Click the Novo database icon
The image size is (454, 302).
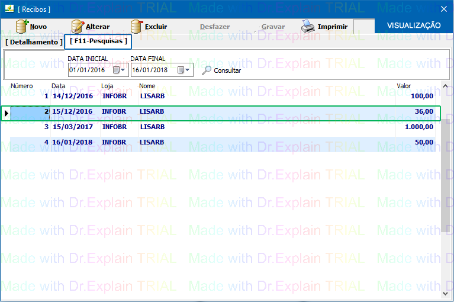point(22,27)
